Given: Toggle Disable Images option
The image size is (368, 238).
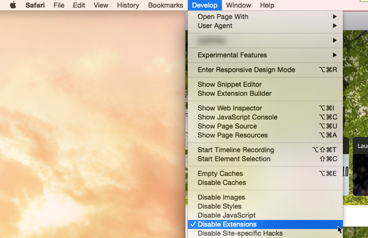Looking at the screenshot, I should (x=221, y=197).
